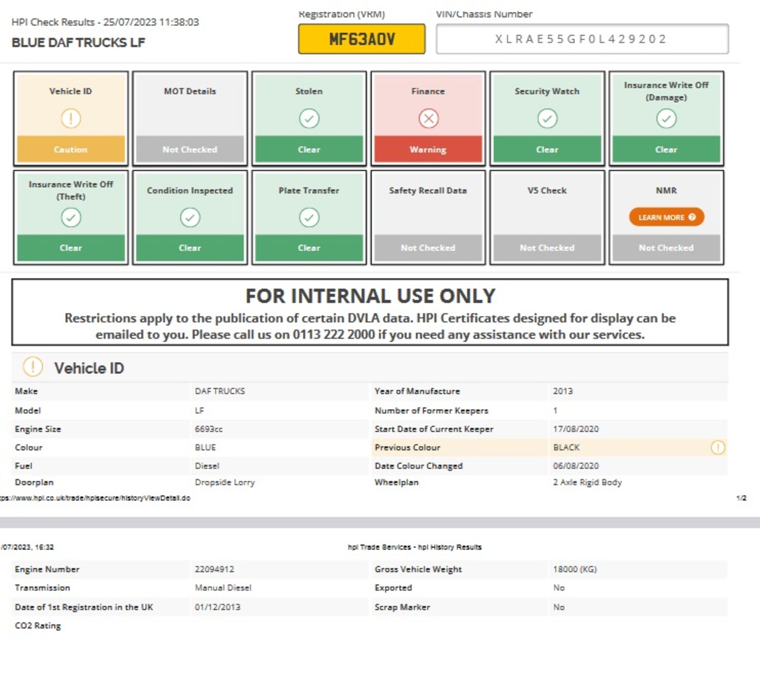Open the NMR Learn More button
Viewport: 760px width, 694px height.
coord(667,217)
